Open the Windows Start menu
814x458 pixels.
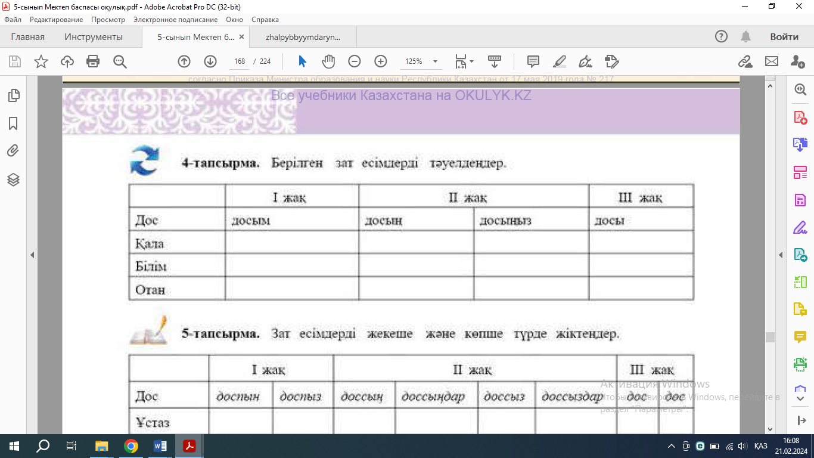coord(14,446)
